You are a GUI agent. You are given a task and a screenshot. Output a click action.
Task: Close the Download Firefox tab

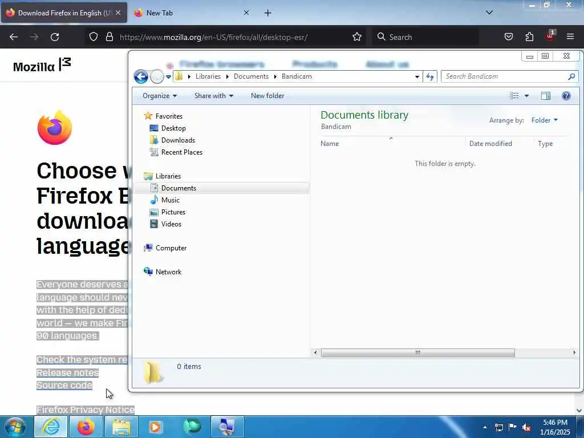tap(118, 13)
